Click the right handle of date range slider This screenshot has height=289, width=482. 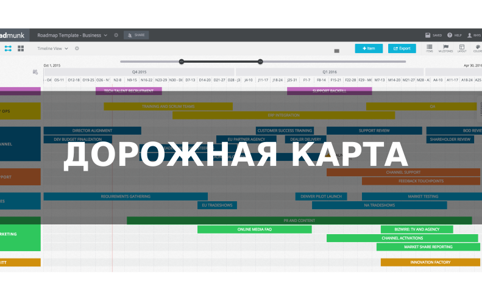(x=260, y=61)
